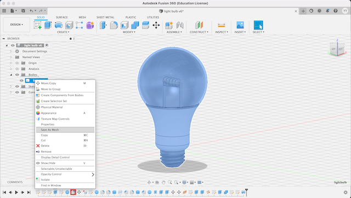Open the notifications bell icon
Screen dimensions: 351x198
pos(327,11)
